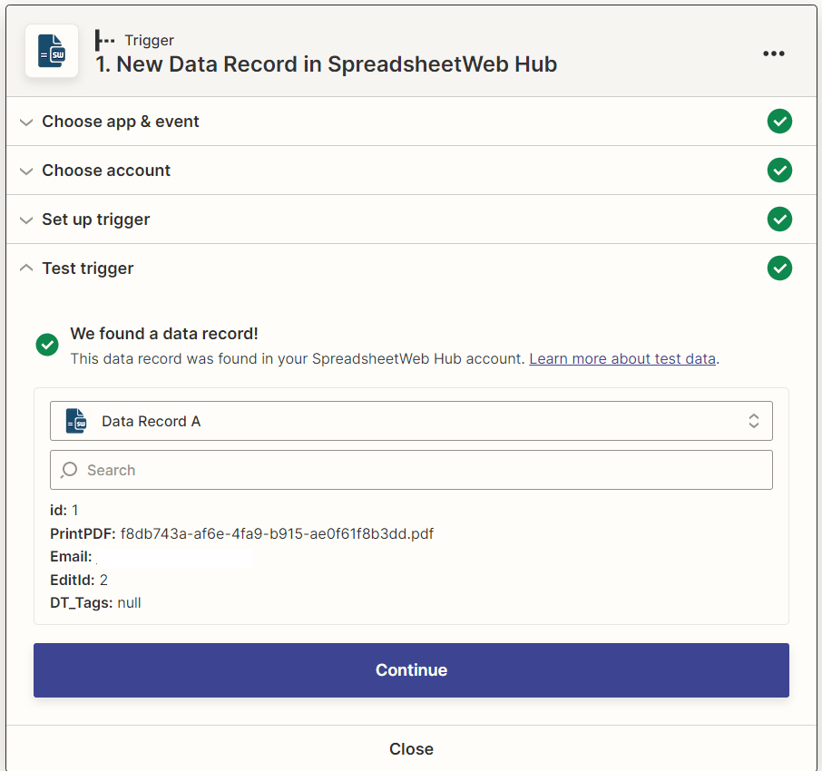This screenshot has width=822, height=771.
Task: Open the Data Record A dropdown
Action: point(410,421)
